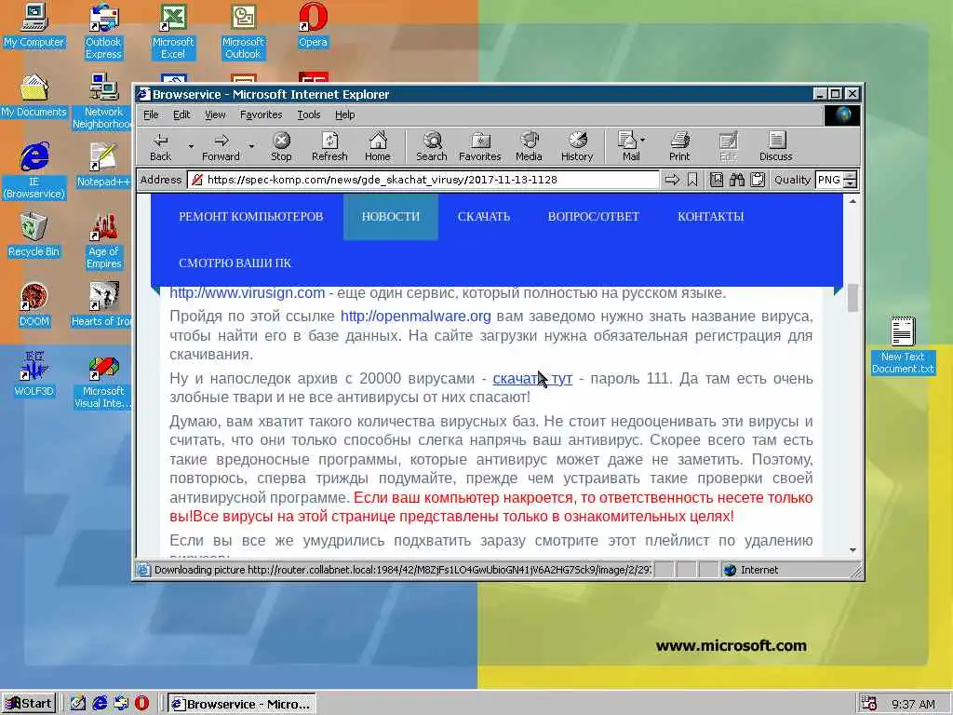This screenshot has width=953, height=715.
Task: Stop the page from loading
Action: point(281,146)
